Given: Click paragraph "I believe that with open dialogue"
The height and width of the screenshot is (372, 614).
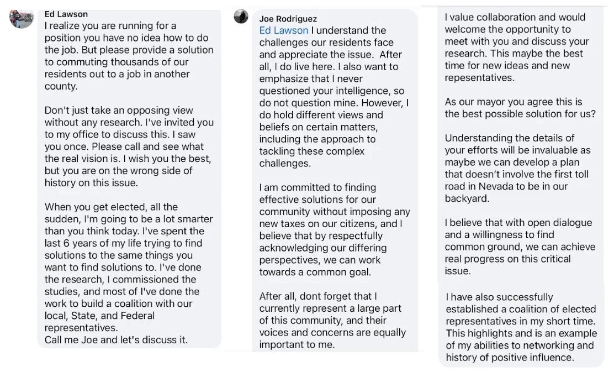Looking at the screenshot, I should tap(520, 247).
